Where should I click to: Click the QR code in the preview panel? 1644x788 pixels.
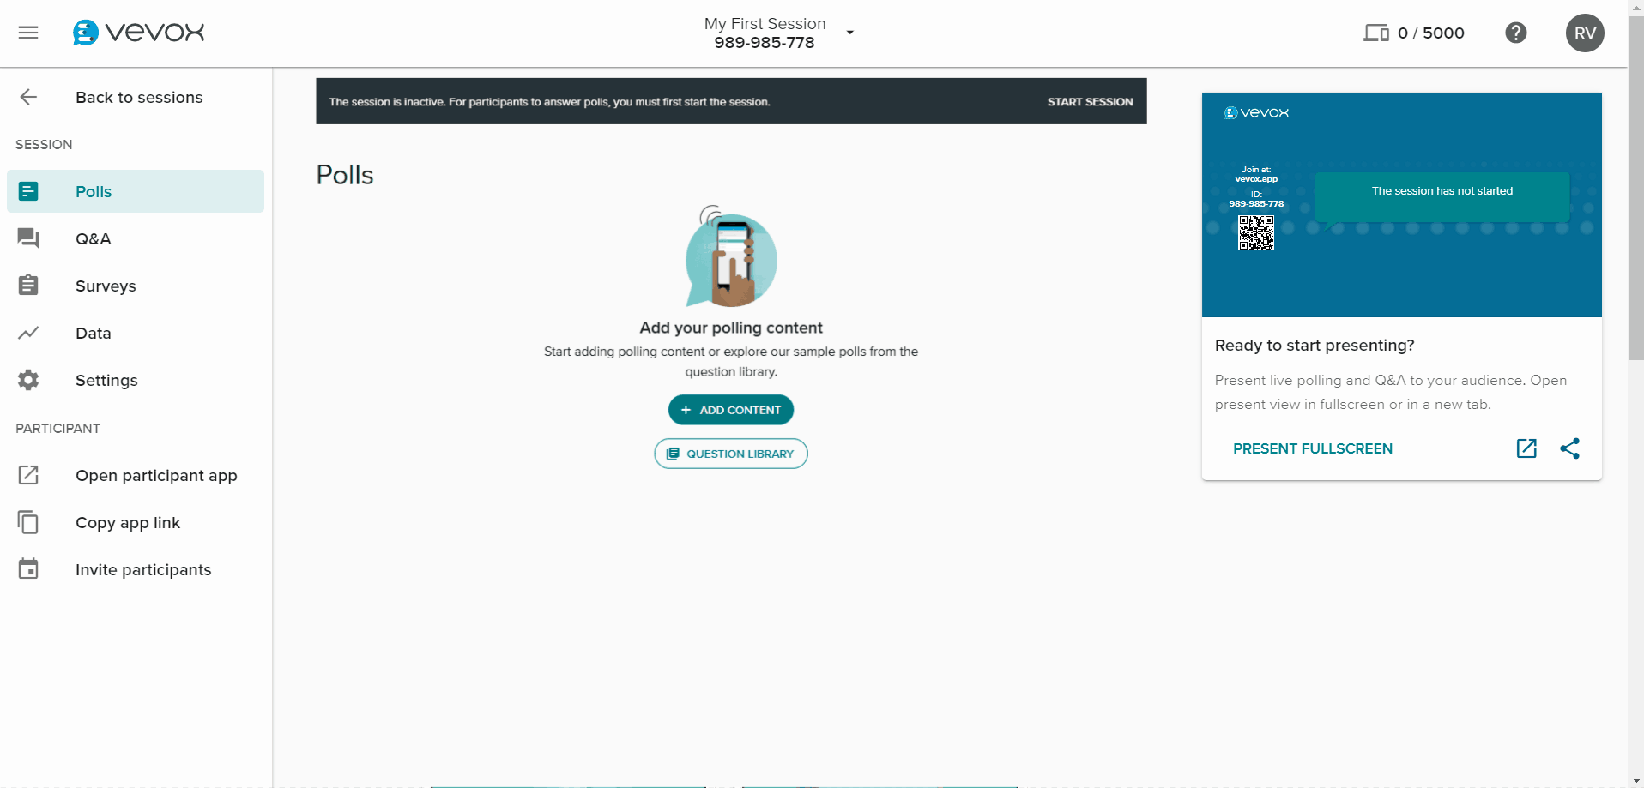click(1256, 232)
